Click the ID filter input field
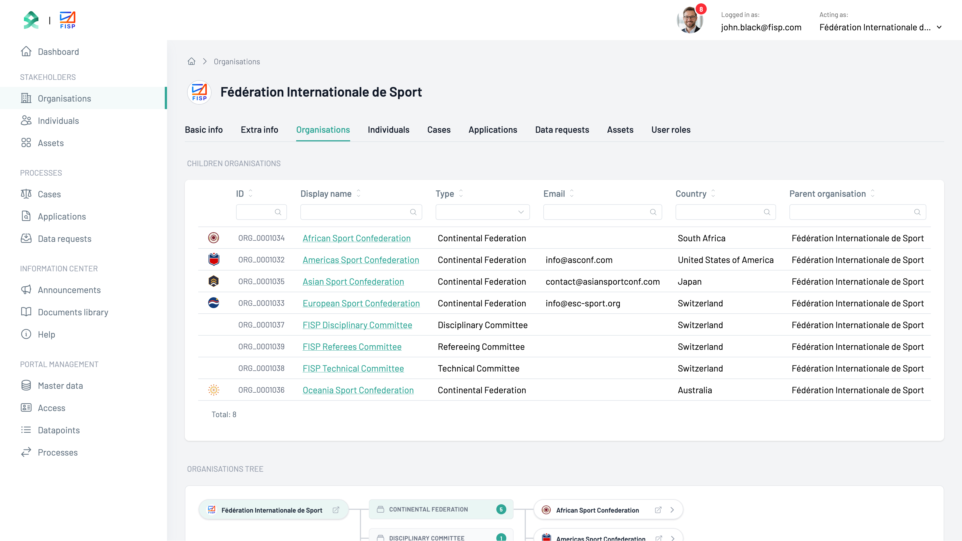This screenshot has width=962, height=541. tap(261, 212)
